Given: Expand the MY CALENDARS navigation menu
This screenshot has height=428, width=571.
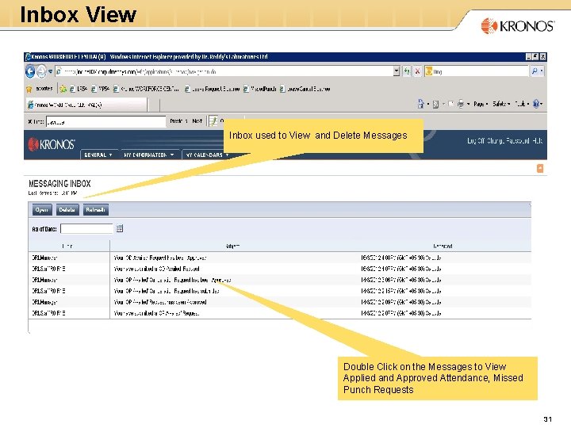Looking at the screenshot, I should 207,155.
